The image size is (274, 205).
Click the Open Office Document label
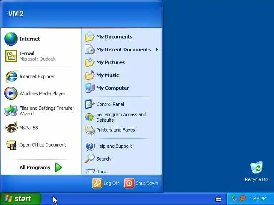[43, 145]
